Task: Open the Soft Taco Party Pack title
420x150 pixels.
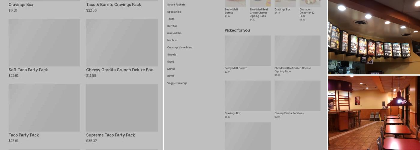Action: pyautogui.click(x=28, y=70)
